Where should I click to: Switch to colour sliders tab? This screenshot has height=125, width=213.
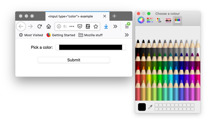click(150, 20)
